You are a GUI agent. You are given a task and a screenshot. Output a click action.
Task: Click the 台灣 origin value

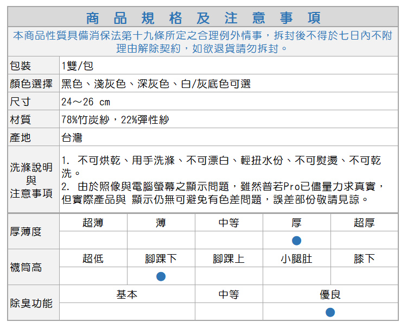pos(72,138)
